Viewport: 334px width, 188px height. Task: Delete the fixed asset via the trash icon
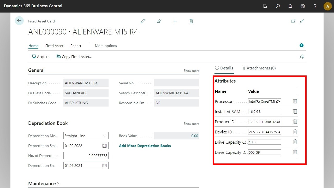click(191, 21)
